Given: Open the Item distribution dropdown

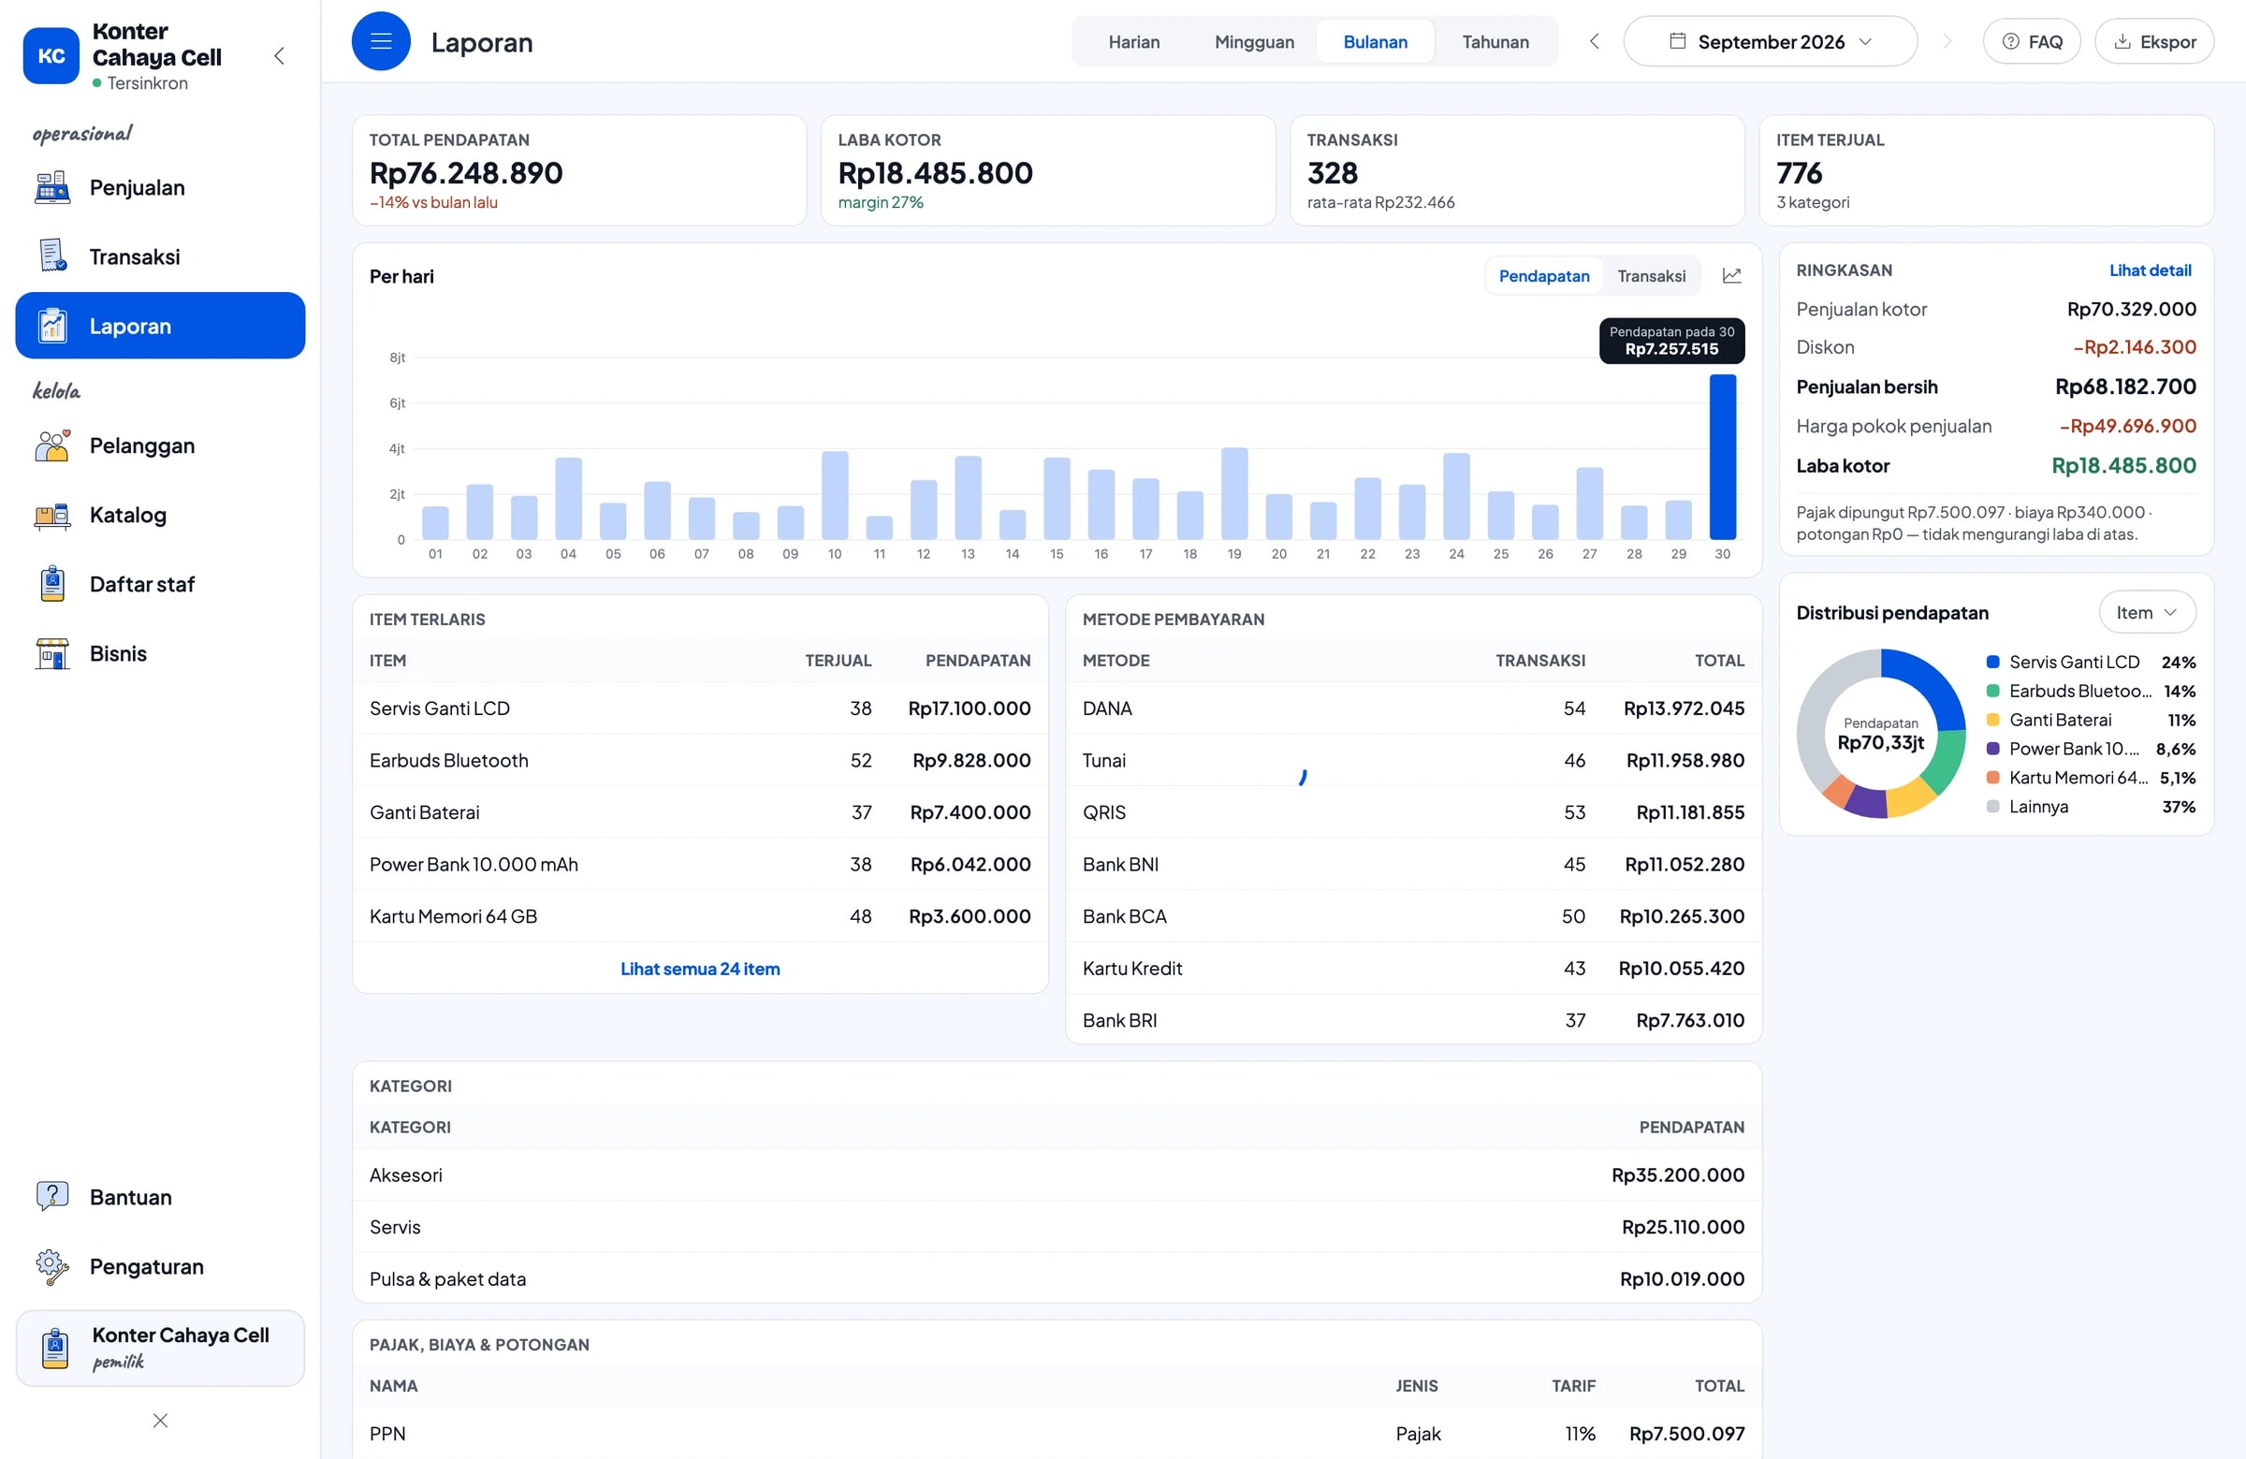Looking at the screenshot, I should click(x=2147, y=612).
